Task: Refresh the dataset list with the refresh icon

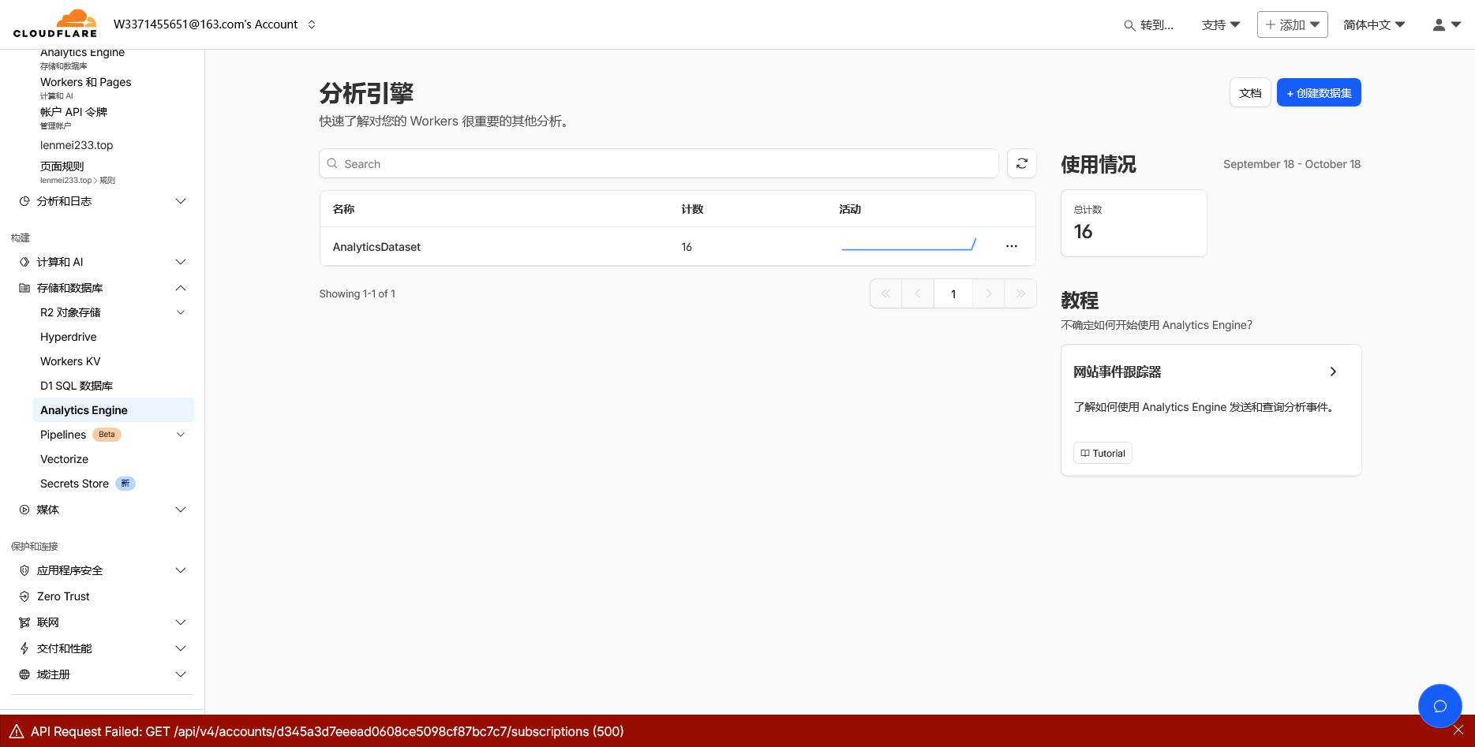Action: pyautogui.click(x=1021, y=163)
